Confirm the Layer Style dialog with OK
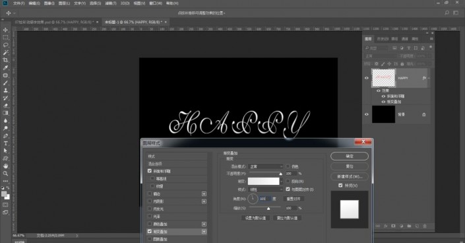 [x=350, y=156]
